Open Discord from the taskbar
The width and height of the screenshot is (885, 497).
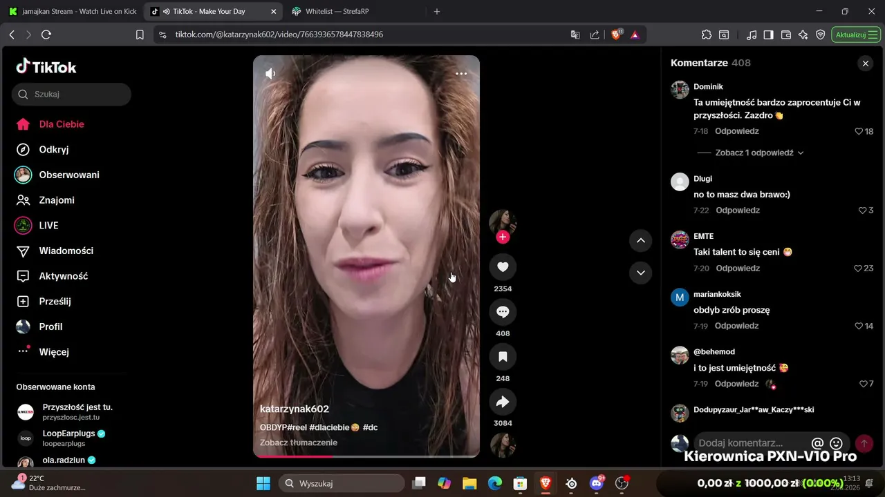point(597,483)
